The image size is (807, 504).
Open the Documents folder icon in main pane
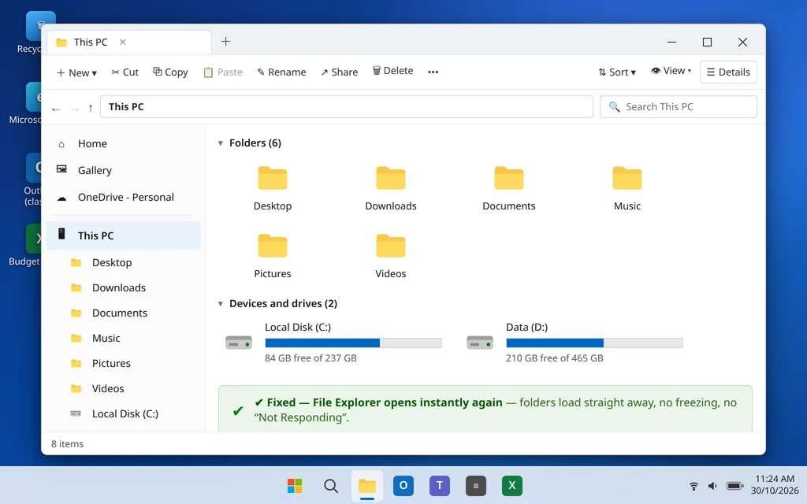[508, 179]
